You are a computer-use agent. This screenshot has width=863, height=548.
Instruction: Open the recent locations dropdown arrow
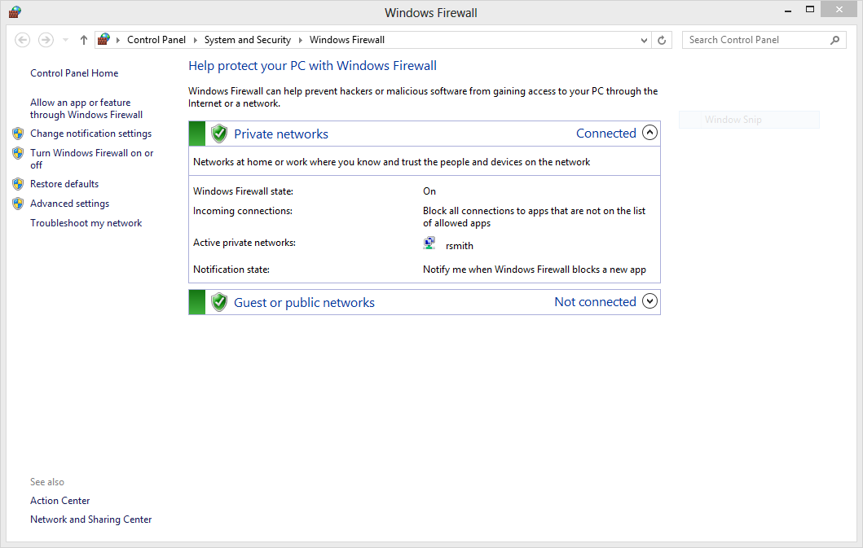(65, 40)
